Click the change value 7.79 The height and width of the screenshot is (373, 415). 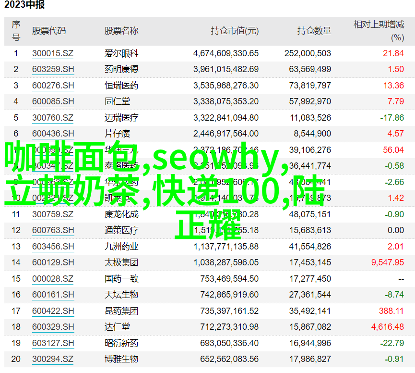click(396, 101)
